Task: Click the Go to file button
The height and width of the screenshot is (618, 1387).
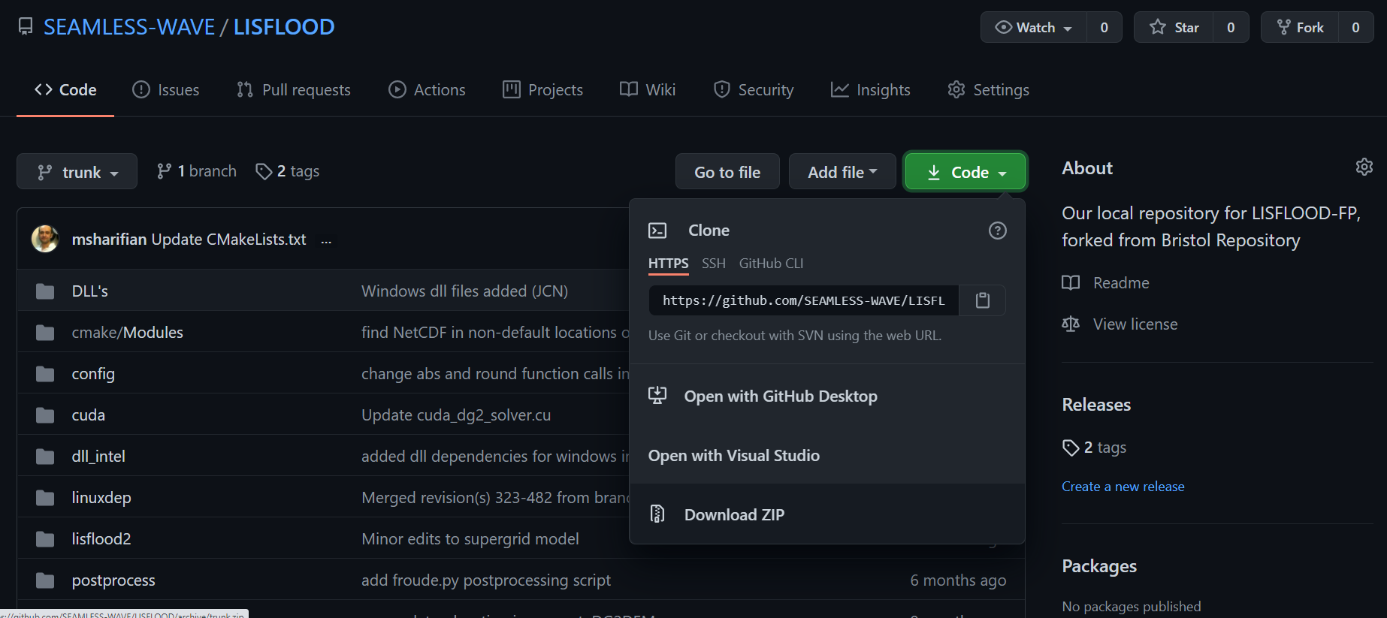Action: 727,171
